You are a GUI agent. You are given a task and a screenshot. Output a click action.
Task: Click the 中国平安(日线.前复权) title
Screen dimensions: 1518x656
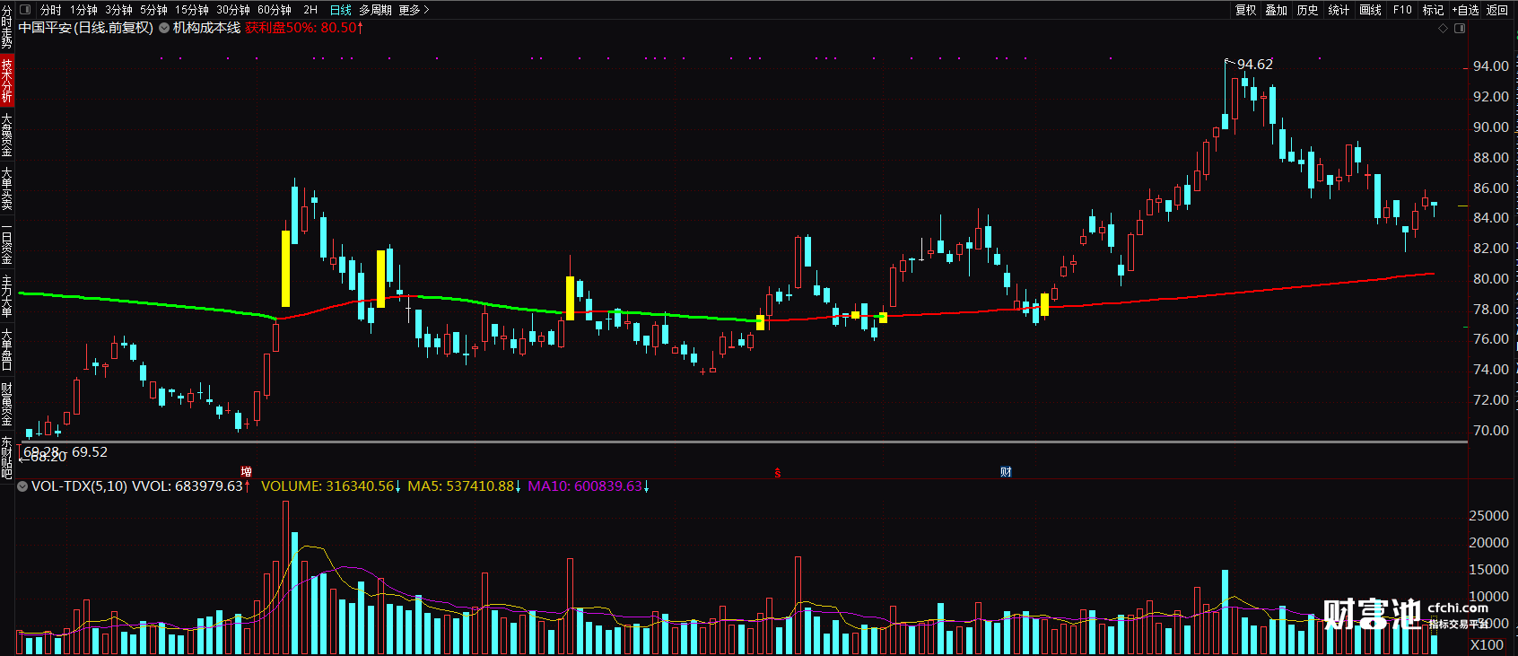pyautogui.click(x=86, y=28)
